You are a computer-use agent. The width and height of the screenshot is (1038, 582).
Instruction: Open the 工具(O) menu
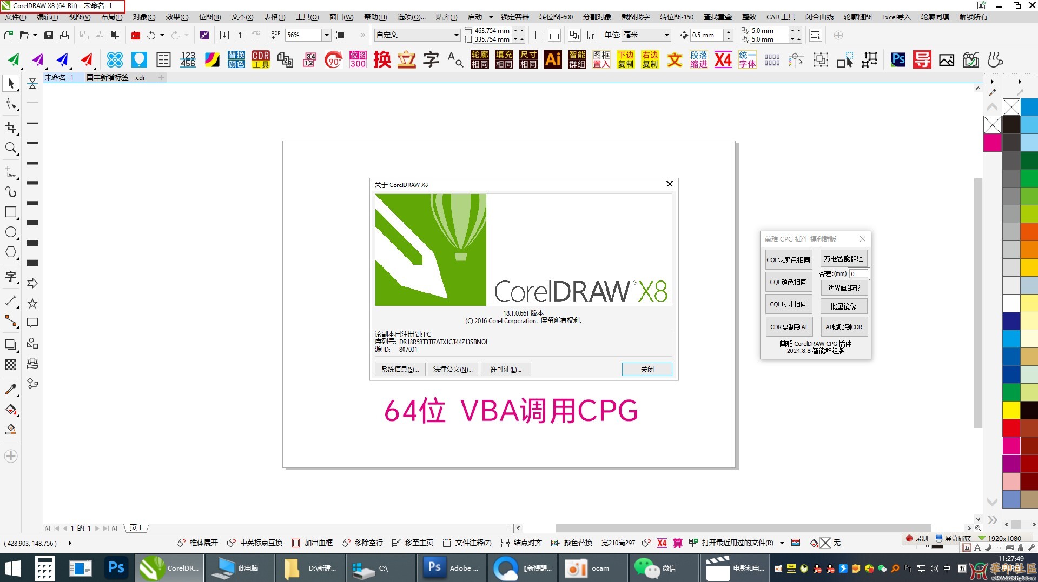307,17
